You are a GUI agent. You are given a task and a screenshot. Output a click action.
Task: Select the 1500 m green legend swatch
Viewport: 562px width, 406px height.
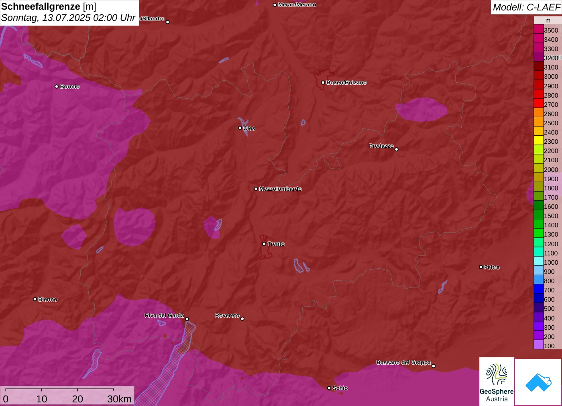click(539, 215)
